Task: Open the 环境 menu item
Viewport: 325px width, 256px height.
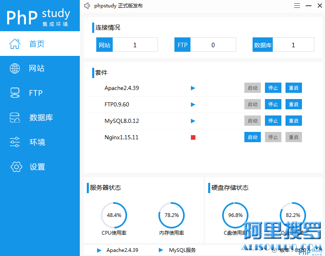Action: coord(40,142)
